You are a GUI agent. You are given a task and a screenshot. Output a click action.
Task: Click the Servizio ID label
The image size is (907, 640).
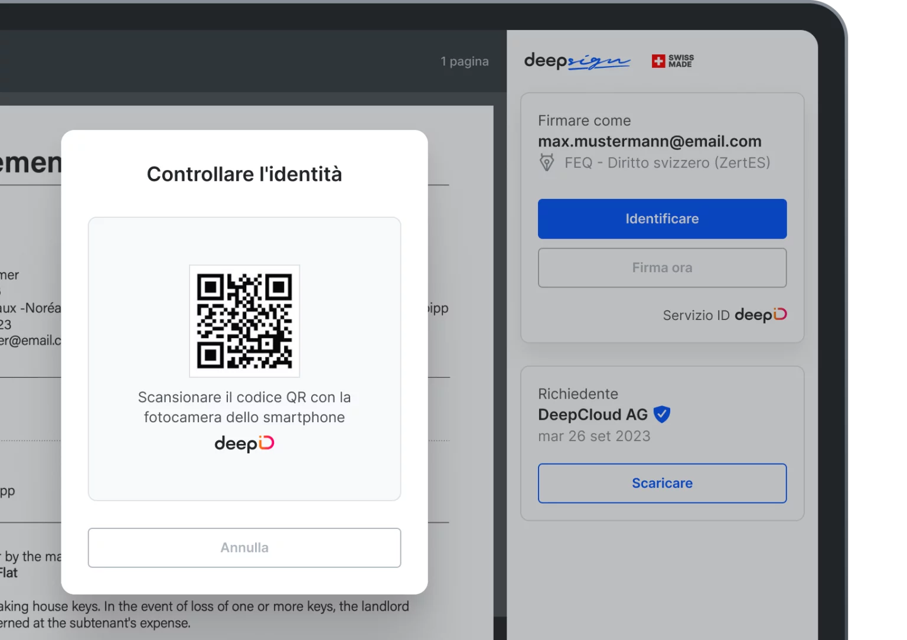pos(696,315)
